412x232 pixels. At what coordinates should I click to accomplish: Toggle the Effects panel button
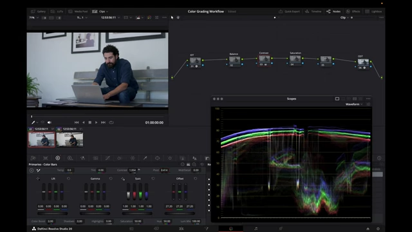353,12
